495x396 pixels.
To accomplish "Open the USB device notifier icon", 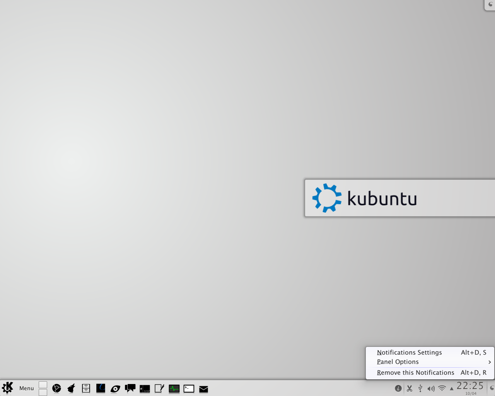I will click(x=420, y=388).
